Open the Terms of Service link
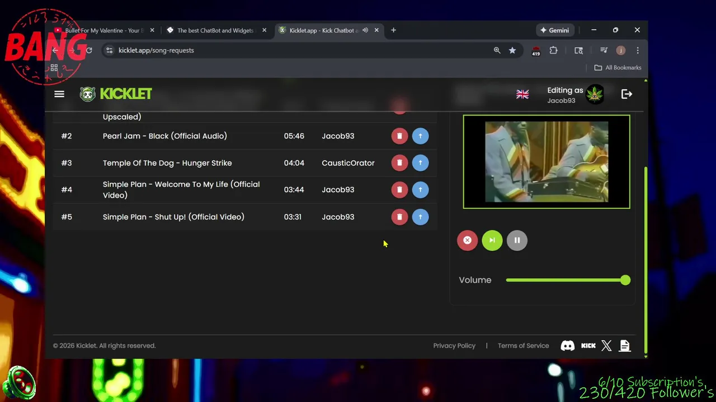The width and height of the screenshot is (716, 402). pyautogui.click(x=524, y=346)
